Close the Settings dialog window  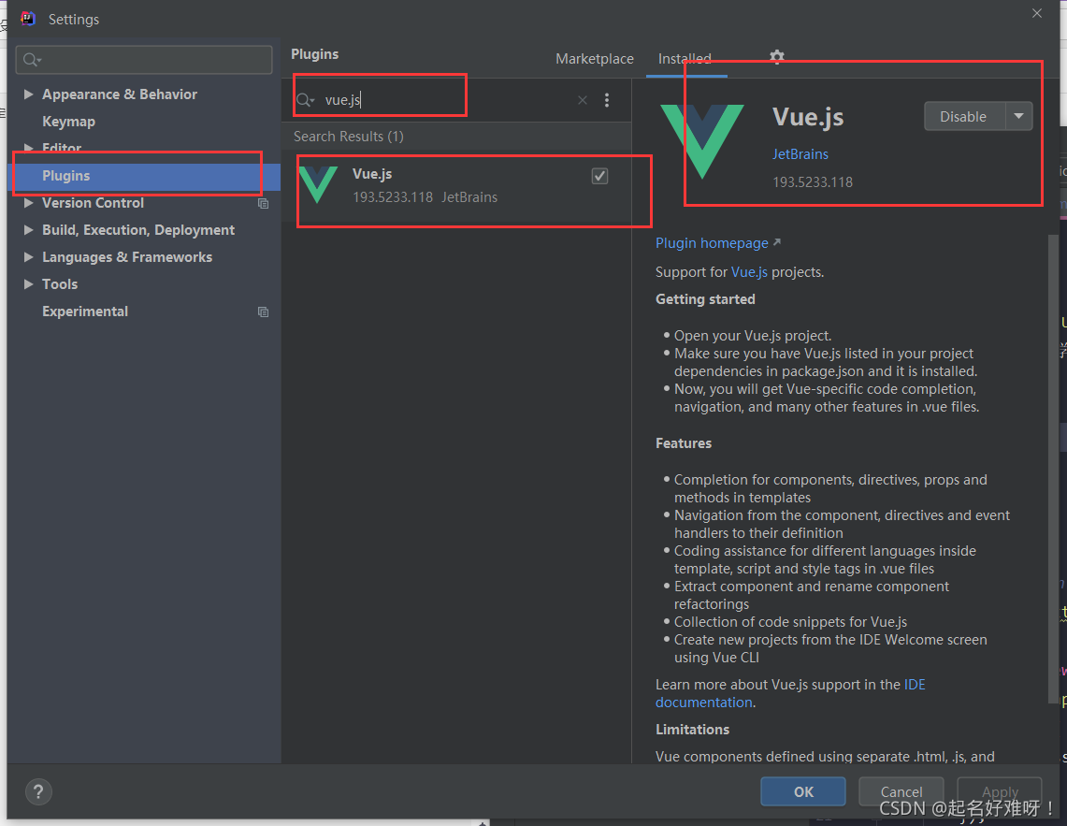pos(1036,14)
